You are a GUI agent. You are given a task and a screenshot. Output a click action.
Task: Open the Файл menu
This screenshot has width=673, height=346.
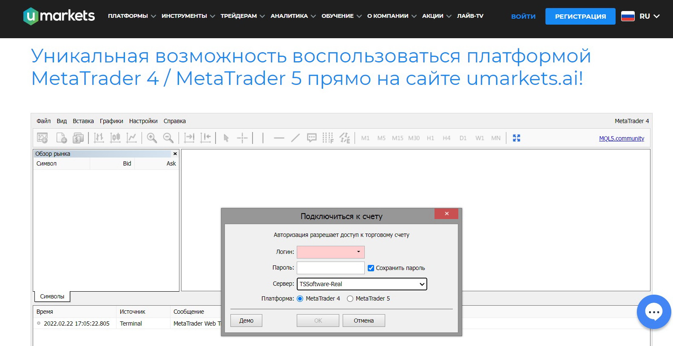[x=43, y=121]
